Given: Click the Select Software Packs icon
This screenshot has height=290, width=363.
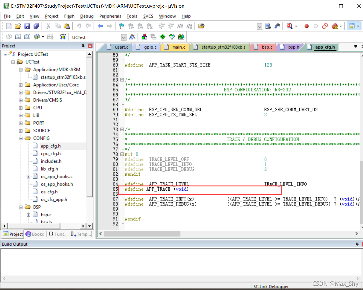Looking at the screenshot, I should [172, 37].
